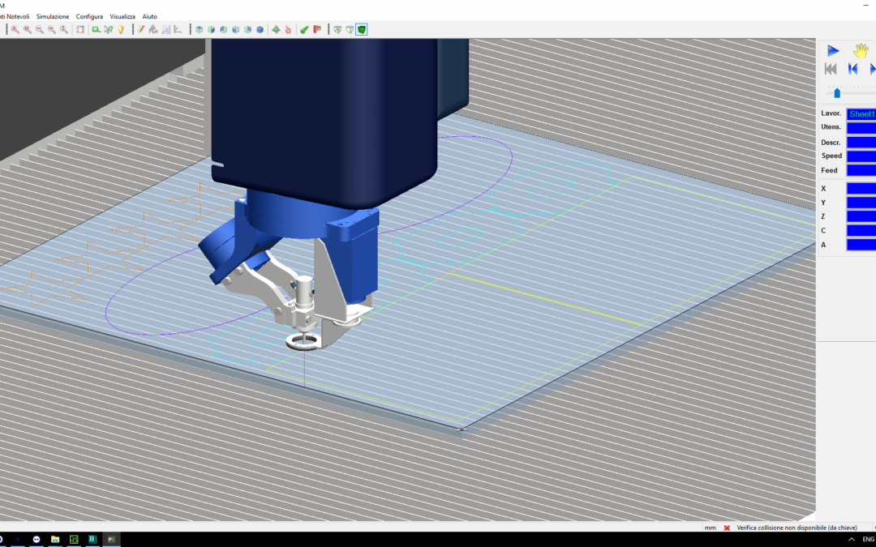
Task: Click the red hand toolbar icon
Action: 288,29
